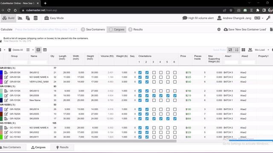This screenshot has height=153, width=273.
Task: Click the Alias1 filter input field
Action: tap(231, 62)
